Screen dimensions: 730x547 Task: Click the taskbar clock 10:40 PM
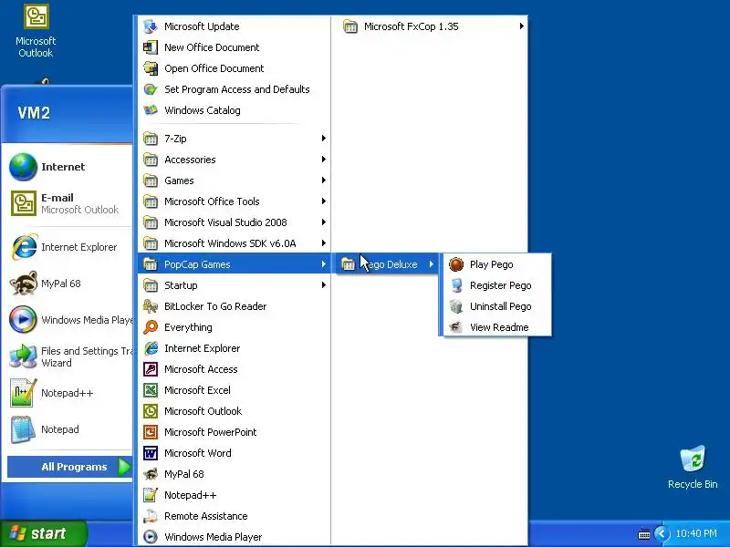tap(696, 533)
